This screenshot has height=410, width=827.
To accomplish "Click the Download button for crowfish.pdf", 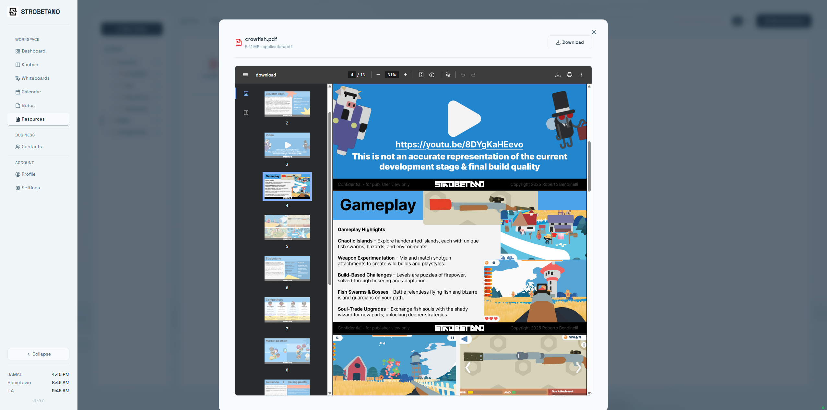I will coord(570,42).
